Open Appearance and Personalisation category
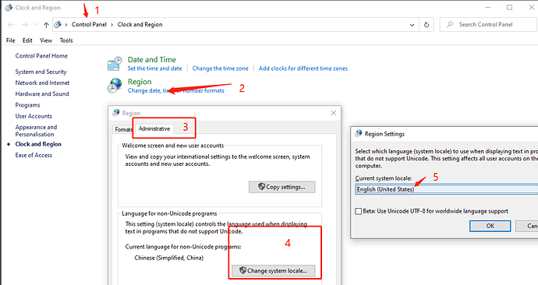The width and height of the screenshot is (538, 285). 36,131
